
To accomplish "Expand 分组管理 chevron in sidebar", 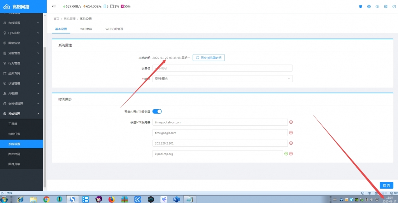I will [x=38, y=53].
